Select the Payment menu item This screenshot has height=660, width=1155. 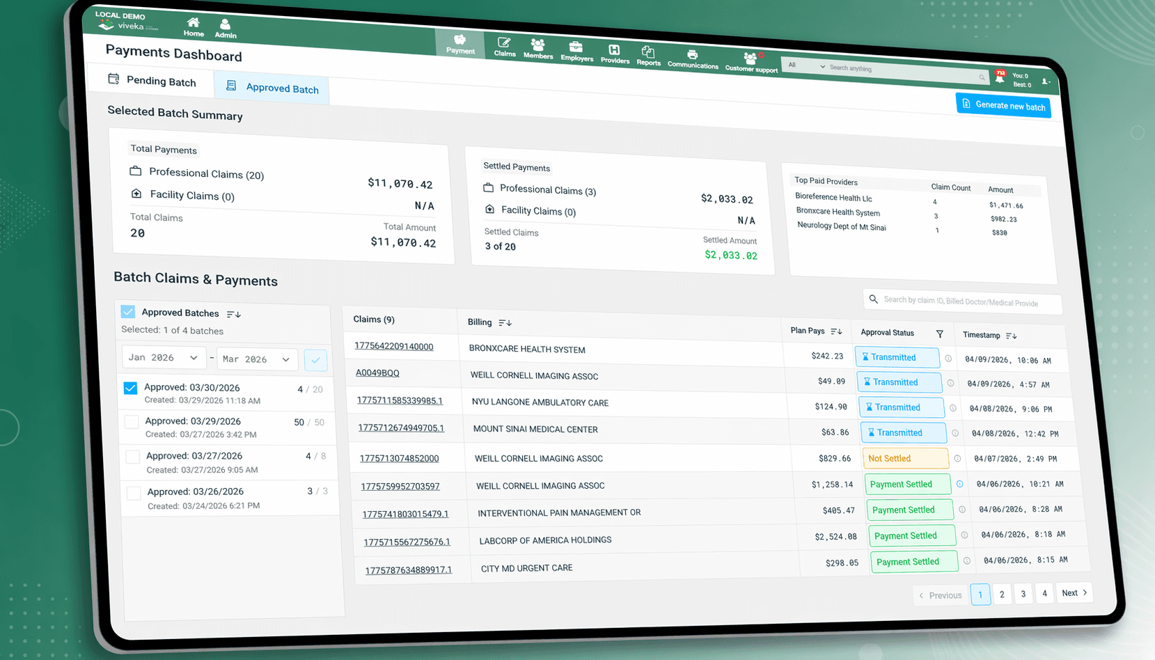pos(460,43)
